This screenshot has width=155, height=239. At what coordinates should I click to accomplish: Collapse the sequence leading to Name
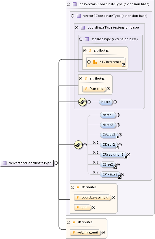pos(89,102)
